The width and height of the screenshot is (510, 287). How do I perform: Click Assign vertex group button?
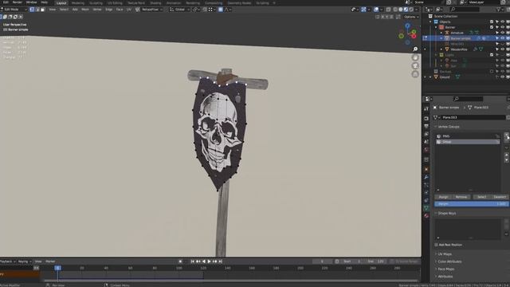click(x=443, y=197)
